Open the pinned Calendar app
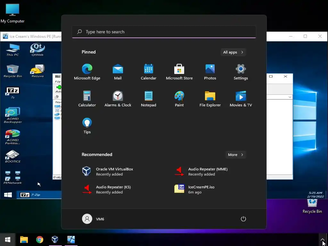The height and width of the screenshot is (246, 328). pyautogui.click(x=149, y=72)
